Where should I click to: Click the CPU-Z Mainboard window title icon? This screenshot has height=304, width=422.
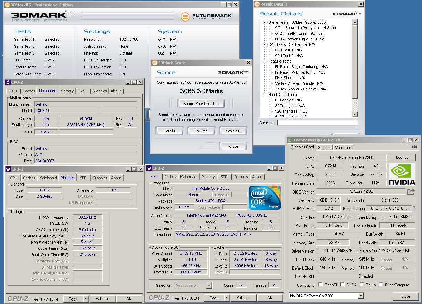click(x=8, y=82)
